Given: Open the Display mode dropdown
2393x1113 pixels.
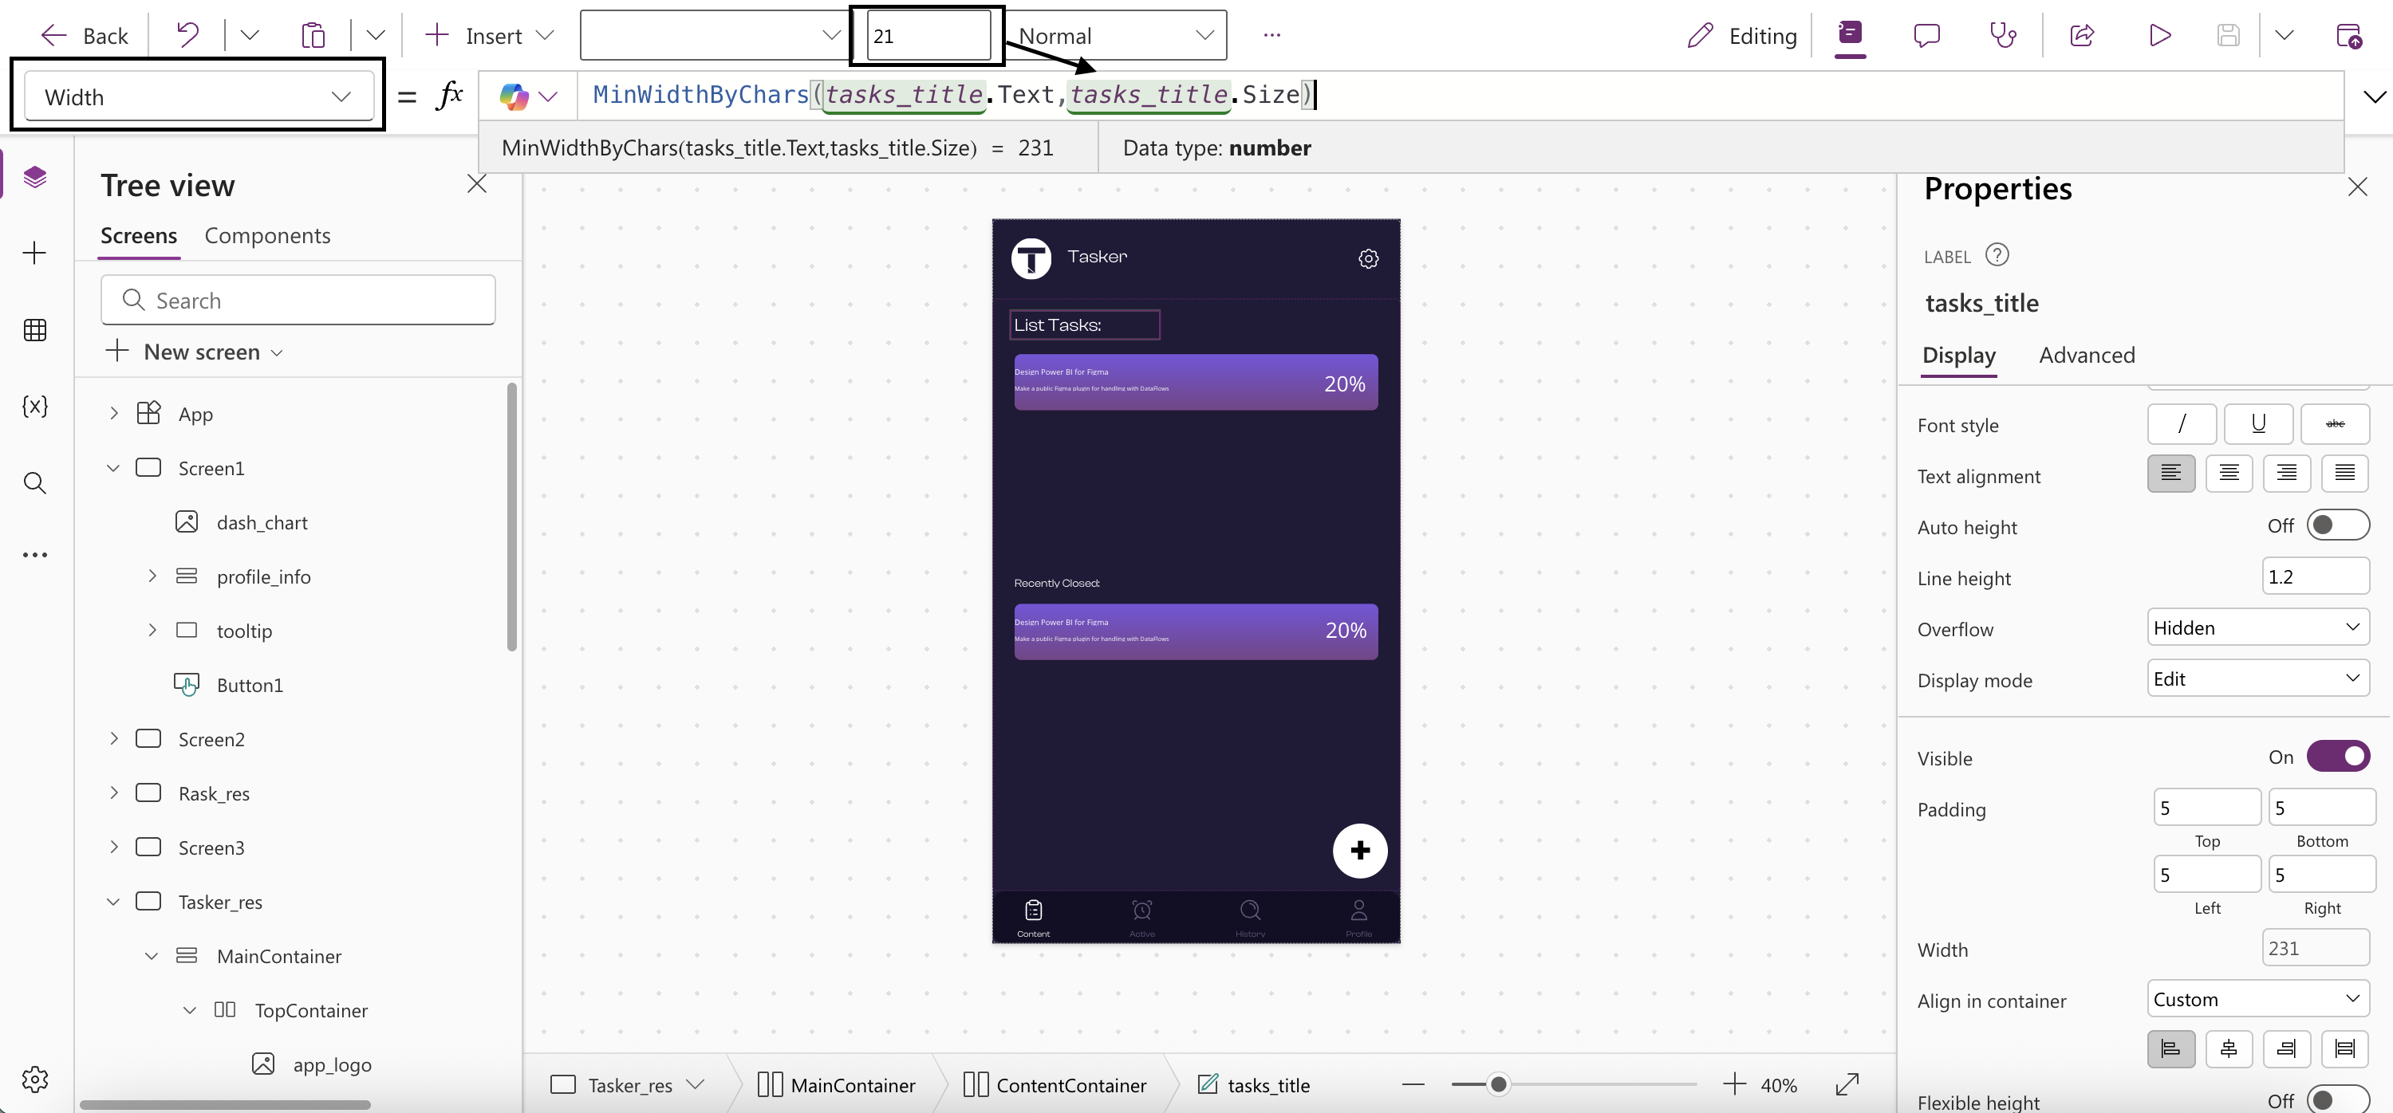Looking at the screenshot, I should pos(2257,678).
